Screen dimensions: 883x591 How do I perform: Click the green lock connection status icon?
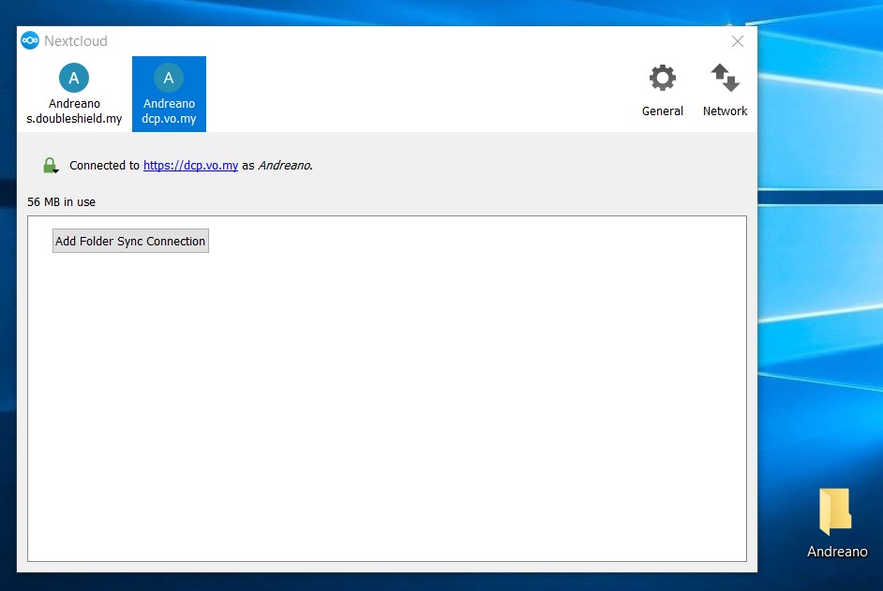50,165
